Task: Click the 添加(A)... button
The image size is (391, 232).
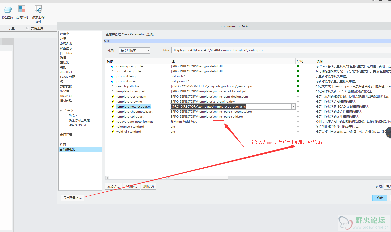Action: [113, 187]
